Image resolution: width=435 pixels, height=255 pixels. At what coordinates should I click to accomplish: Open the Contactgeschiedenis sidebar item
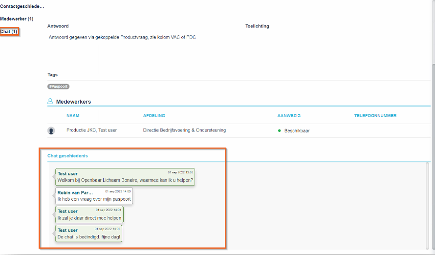22,6
